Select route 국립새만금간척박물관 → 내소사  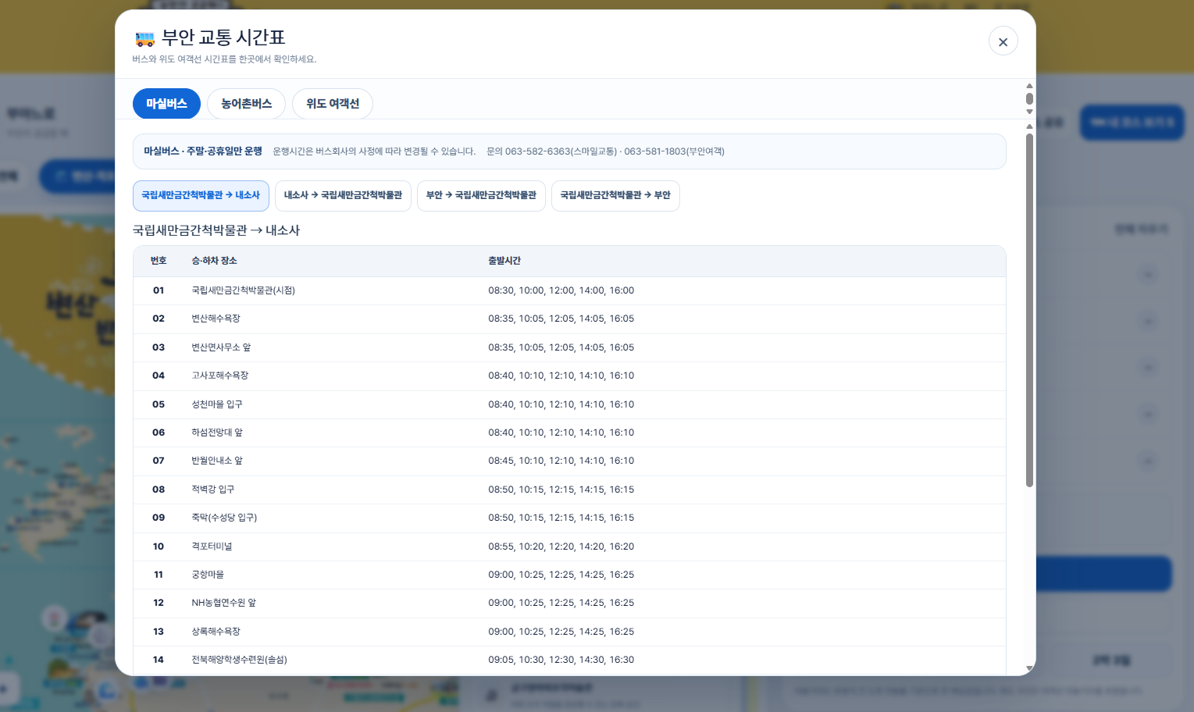pyautogui.click(x=201, y=195)
